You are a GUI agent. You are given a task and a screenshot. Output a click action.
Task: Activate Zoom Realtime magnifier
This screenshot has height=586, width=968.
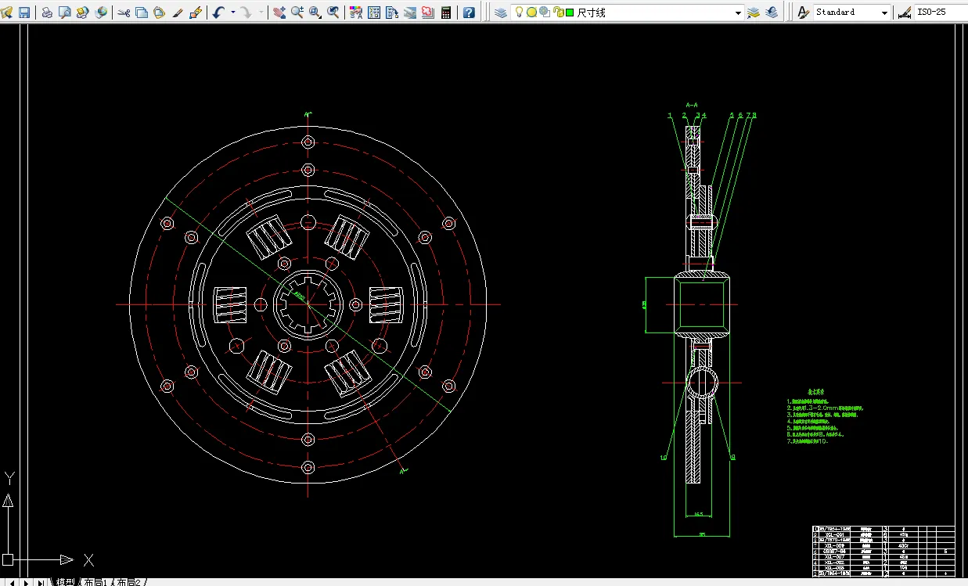297,13
